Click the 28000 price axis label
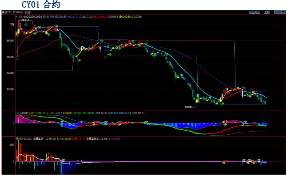Screen dimensions: 288x175 coord(10,41)
